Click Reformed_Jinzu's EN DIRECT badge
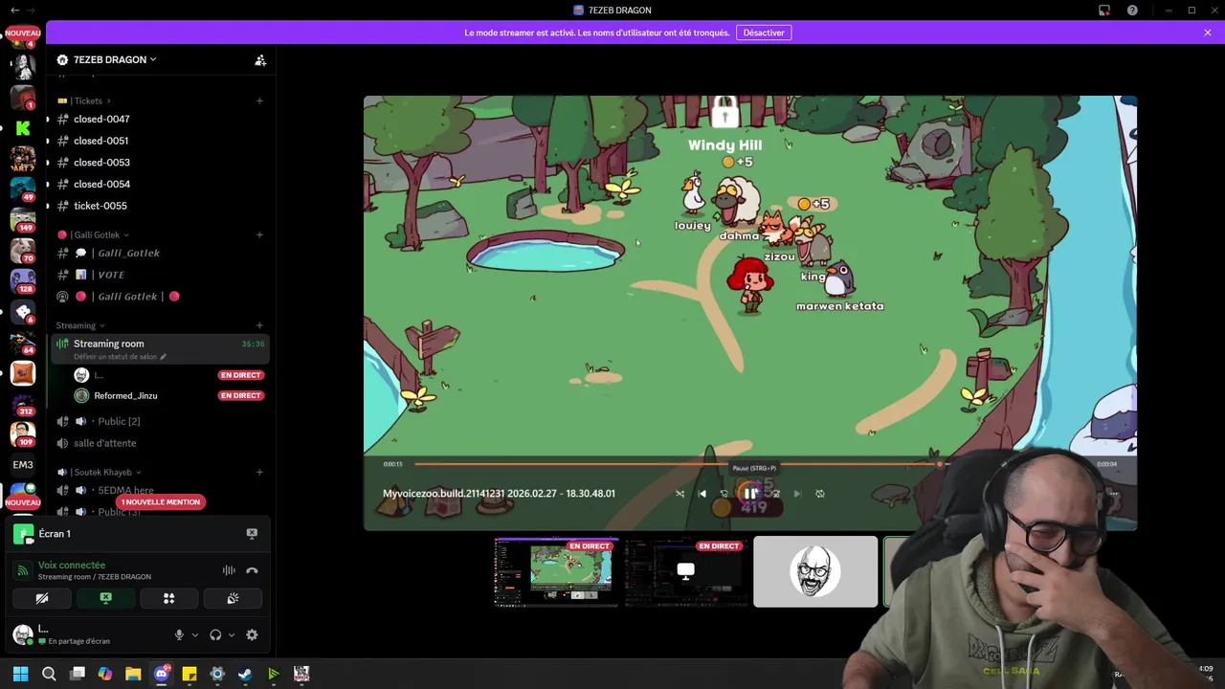1225x689 pixels. point(240,395)
